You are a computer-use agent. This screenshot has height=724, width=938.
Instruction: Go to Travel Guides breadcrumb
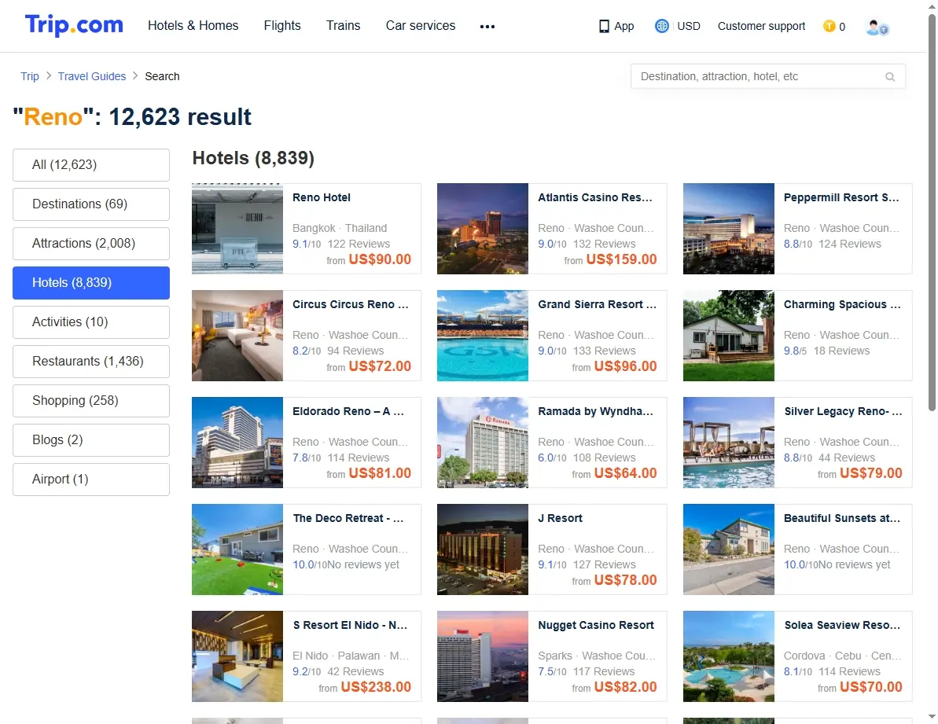point(92,76)
